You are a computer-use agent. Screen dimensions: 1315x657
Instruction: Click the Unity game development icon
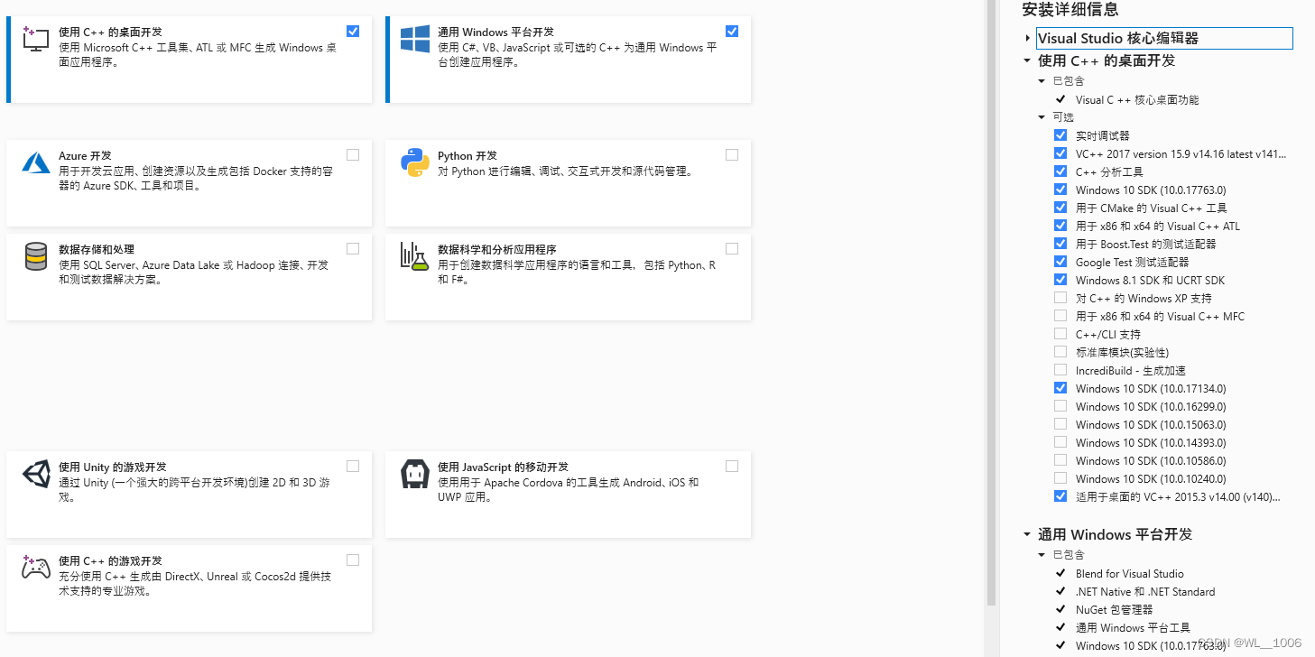click(35, 473)
